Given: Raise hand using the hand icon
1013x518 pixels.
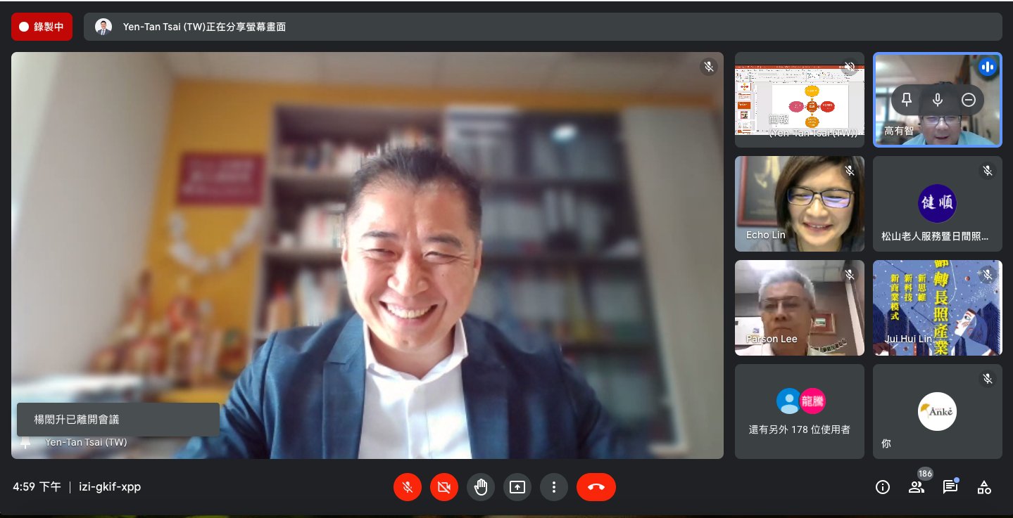Looking at the screenshot, I should 481,487.
